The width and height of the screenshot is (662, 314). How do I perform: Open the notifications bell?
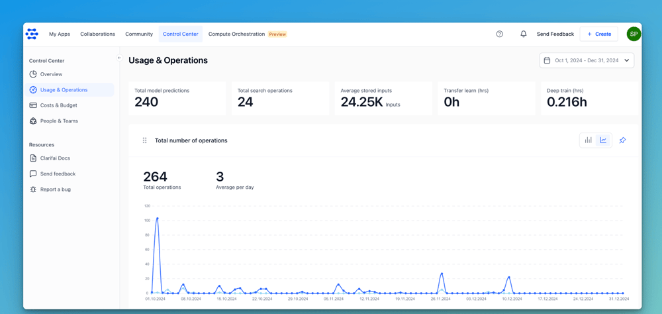524,34
